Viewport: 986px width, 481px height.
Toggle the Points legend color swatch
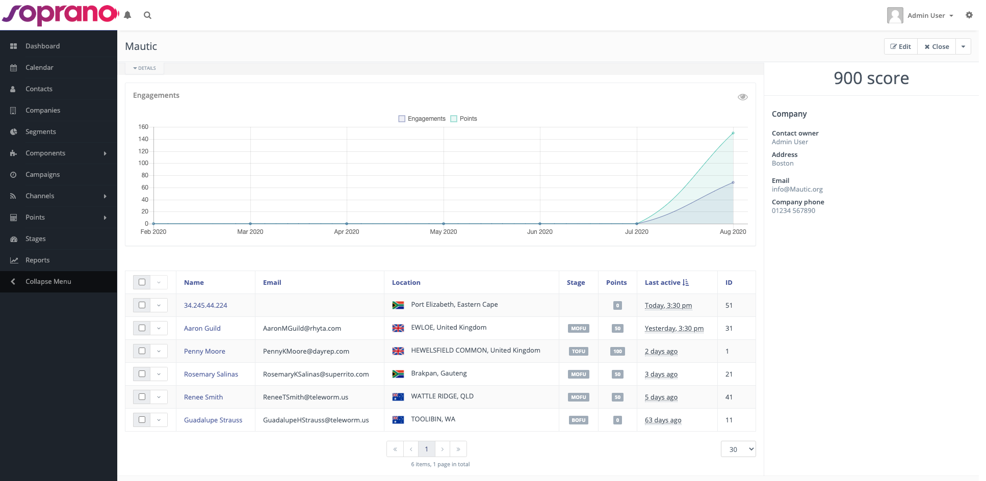click(454, 119)
